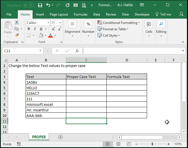Click the Paste clipboard icon
188x148 pixels.
[x=8, y=25]
